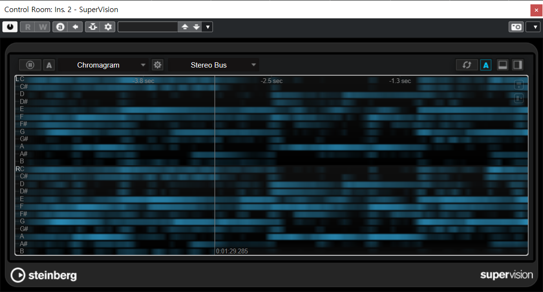
Task: Enable Read automation (R) button
Action: (x=28, y=27)
